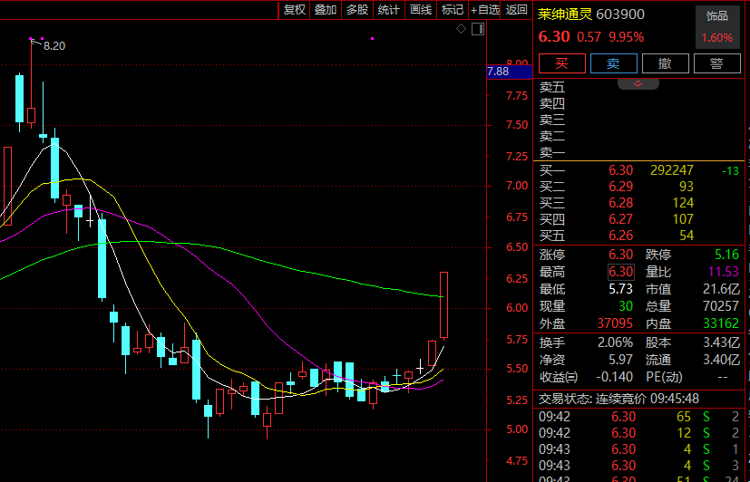Activate the 画线 drawing tool
Image resolution: width=750 pixels, height=482 pixels.
tap(420, 9)
